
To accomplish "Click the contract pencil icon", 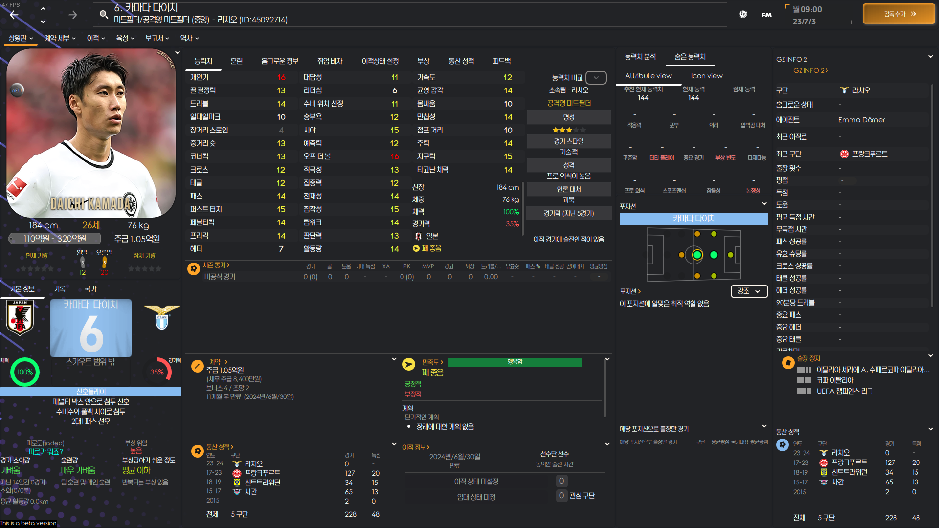I will point(197,366).
